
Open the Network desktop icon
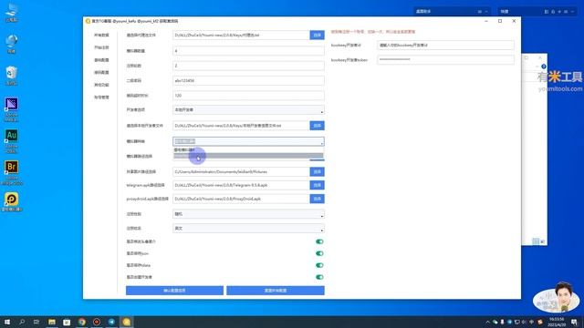click(12, 44)
